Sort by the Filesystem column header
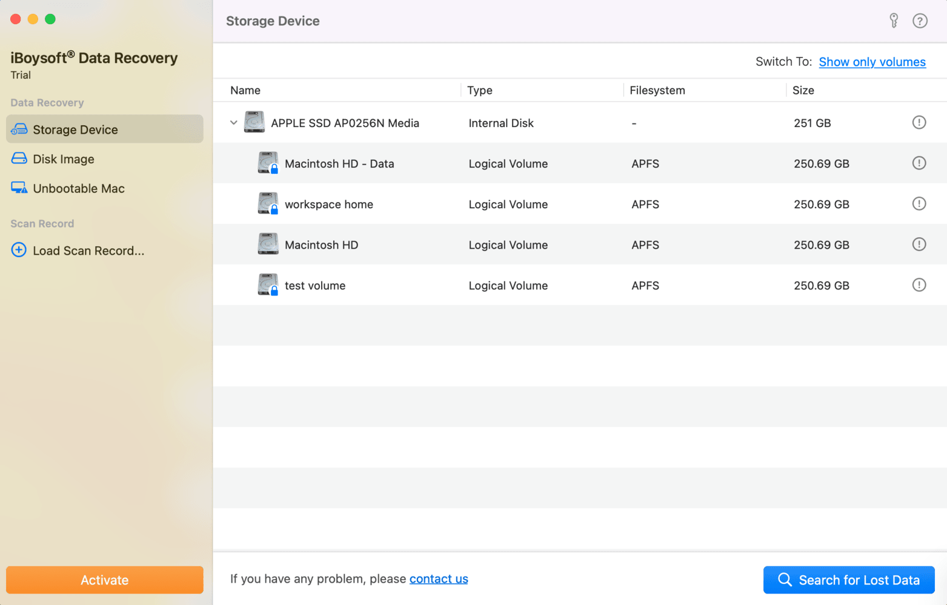The height and width of the screenshot is (605, 947). click(657, 90)
